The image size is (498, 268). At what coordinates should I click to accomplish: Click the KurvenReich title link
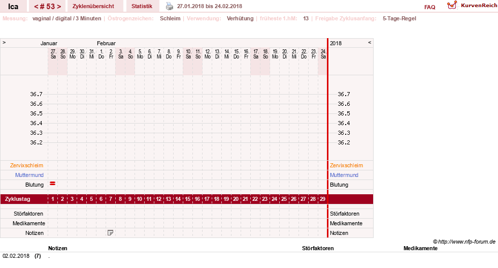click(x=479, y=6)
